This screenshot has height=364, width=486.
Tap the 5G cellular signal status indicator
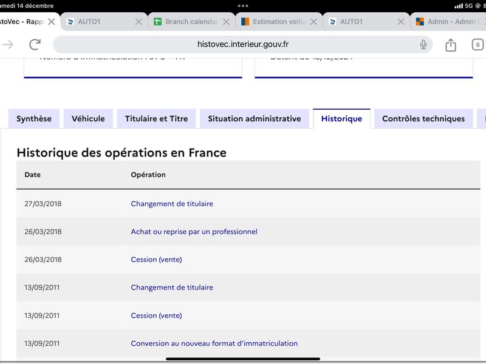(464, 6)
